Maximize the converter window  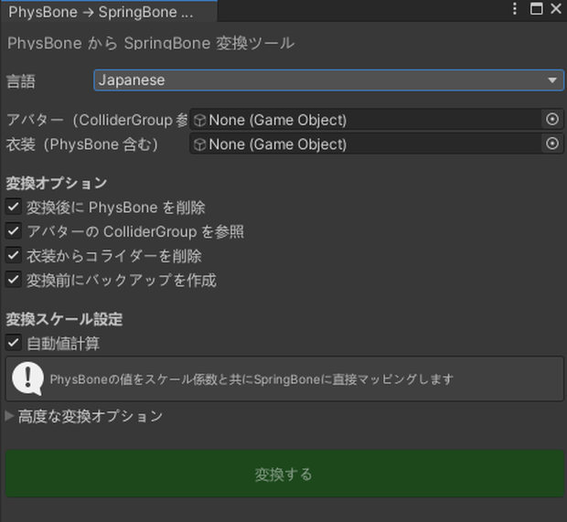(536, 8)
